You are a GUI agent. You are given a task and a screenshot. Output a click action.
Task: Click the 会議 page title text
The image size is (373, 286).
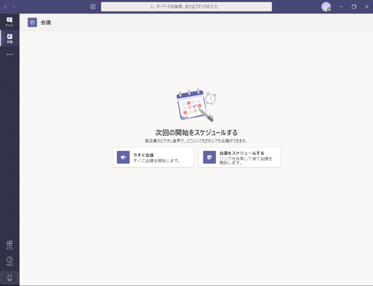tap(46, 23)
